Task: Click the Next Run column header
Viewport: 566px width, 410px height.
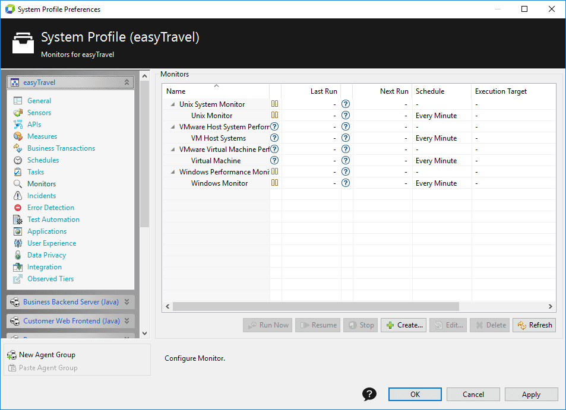Action: tap(382, 91)
